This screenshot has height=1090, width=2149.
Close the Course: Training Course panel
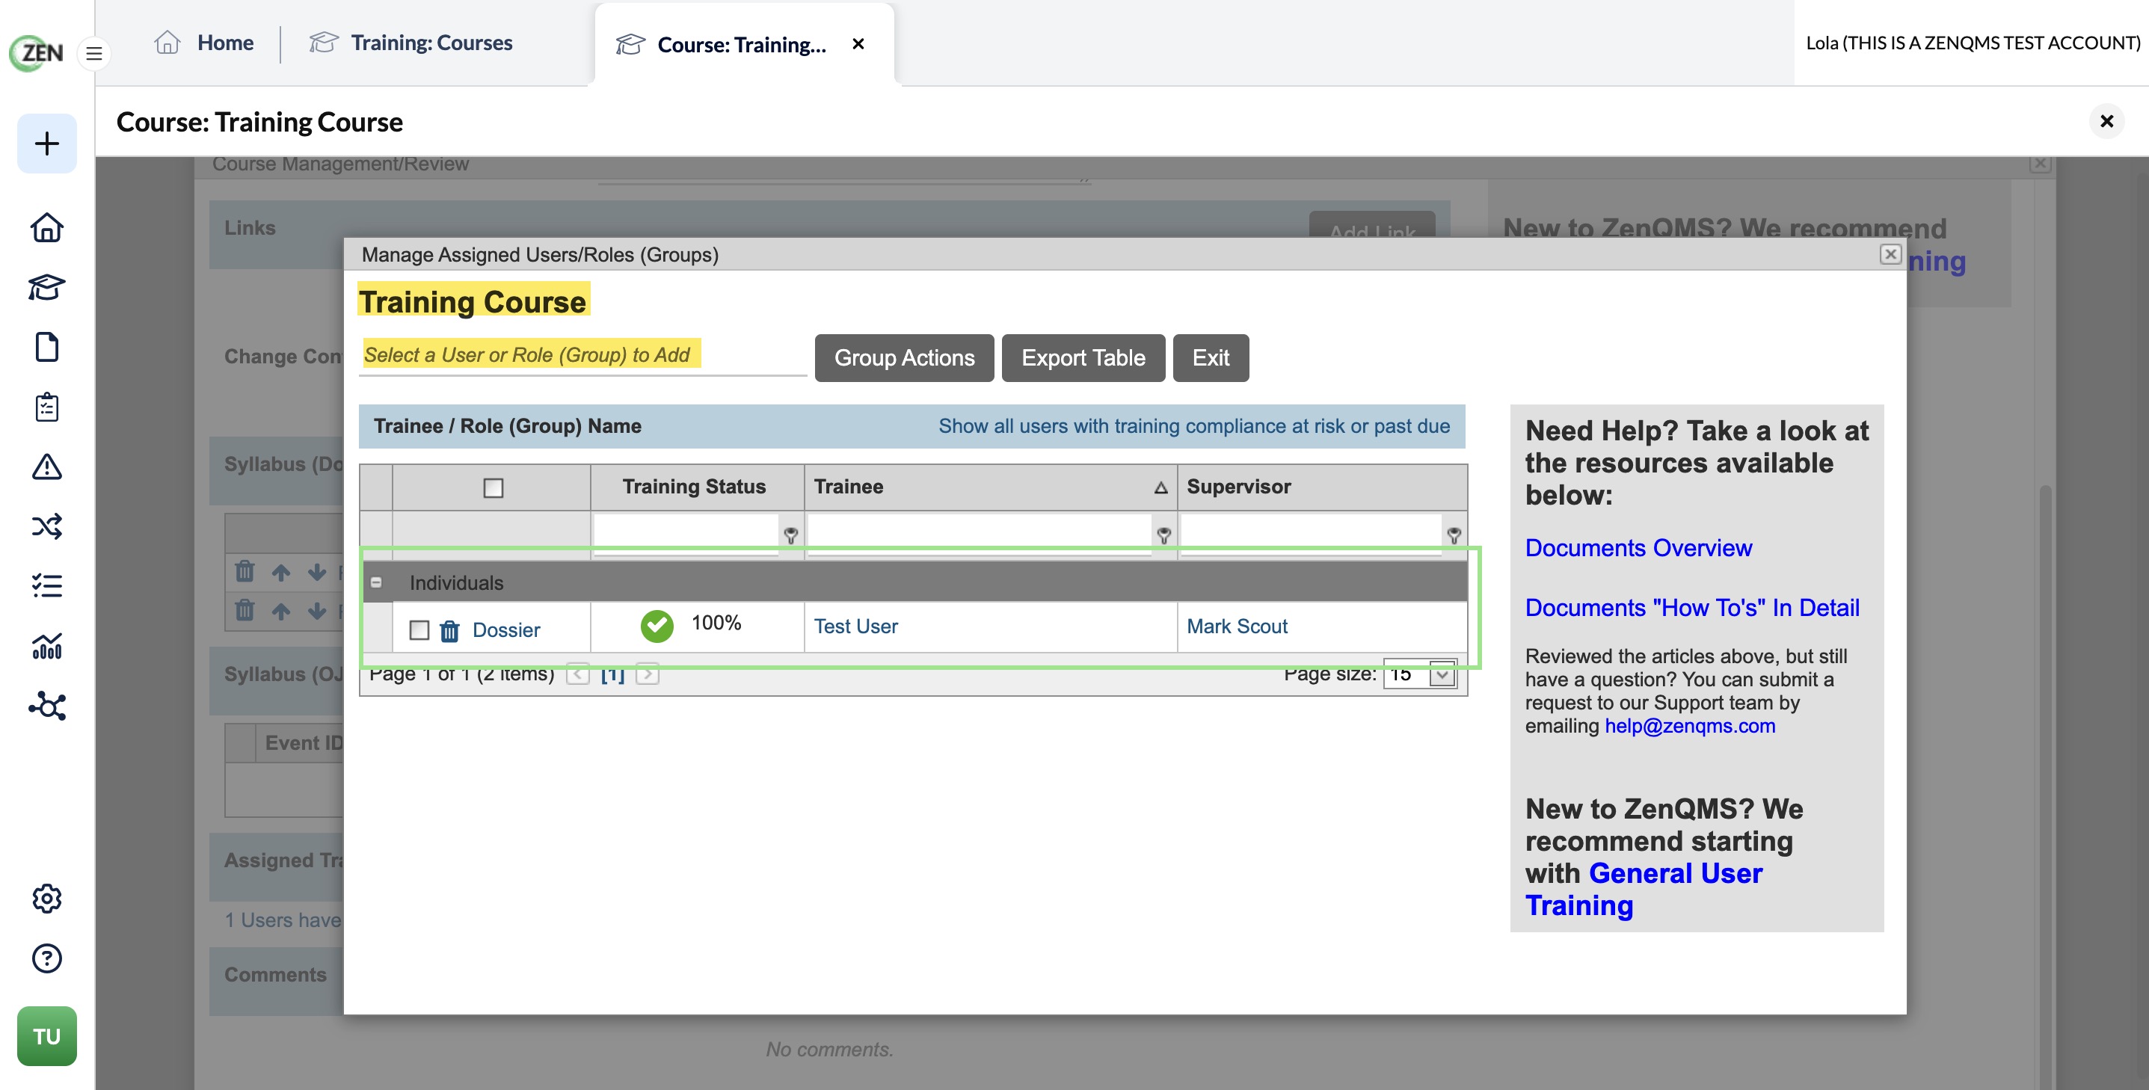(x=2106, y=122)
